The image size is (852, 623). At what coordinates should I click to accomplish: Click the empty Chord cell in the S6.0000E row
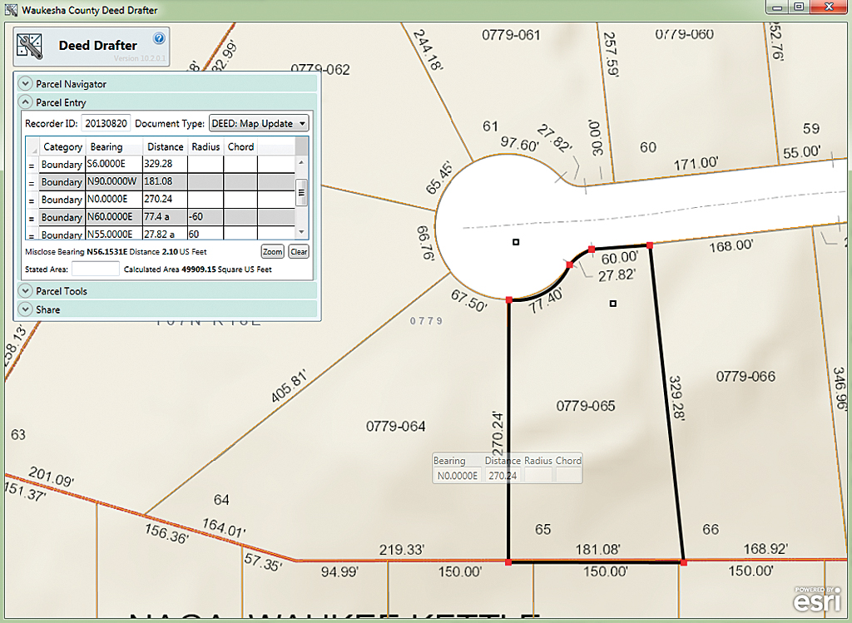(240, 164)
